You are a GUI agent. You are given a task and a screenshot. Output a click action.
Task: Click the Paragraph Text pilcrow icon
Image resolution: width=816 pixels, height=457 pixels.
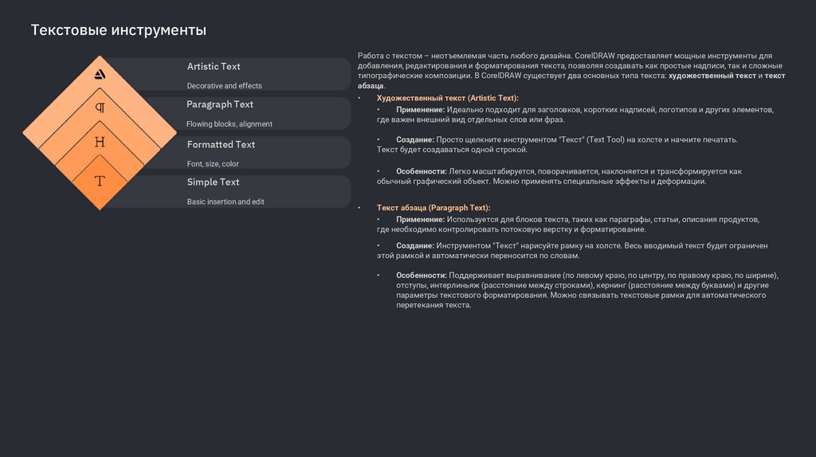coord(100,107)
